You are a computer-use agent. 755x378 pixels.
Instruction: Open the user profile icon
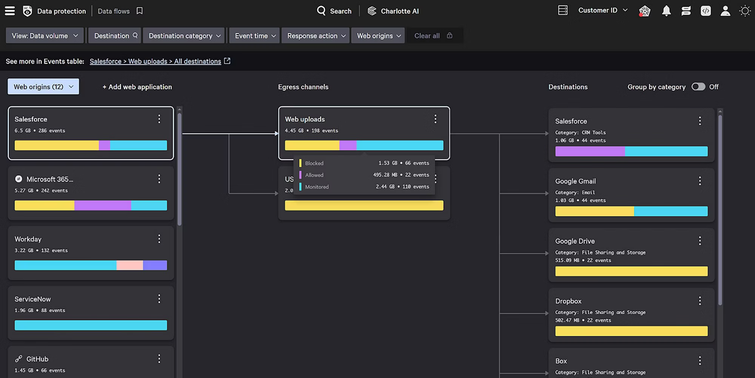point(725,11)
